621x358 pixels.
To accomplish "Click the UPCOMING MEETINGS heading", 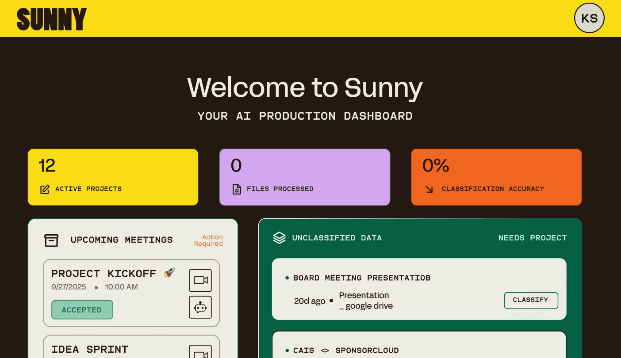I will (x=122, y=240).
